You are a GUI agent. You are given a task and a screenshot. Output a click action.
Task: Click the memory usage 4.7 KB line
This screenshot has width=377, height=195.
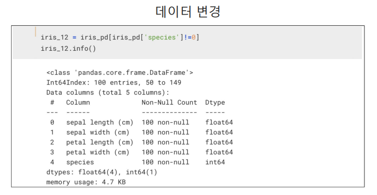point(86,182)
